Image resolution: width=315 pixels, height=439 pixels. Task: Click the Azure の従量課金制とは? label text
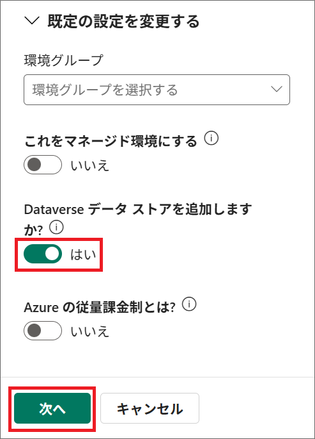coord(100,307)
